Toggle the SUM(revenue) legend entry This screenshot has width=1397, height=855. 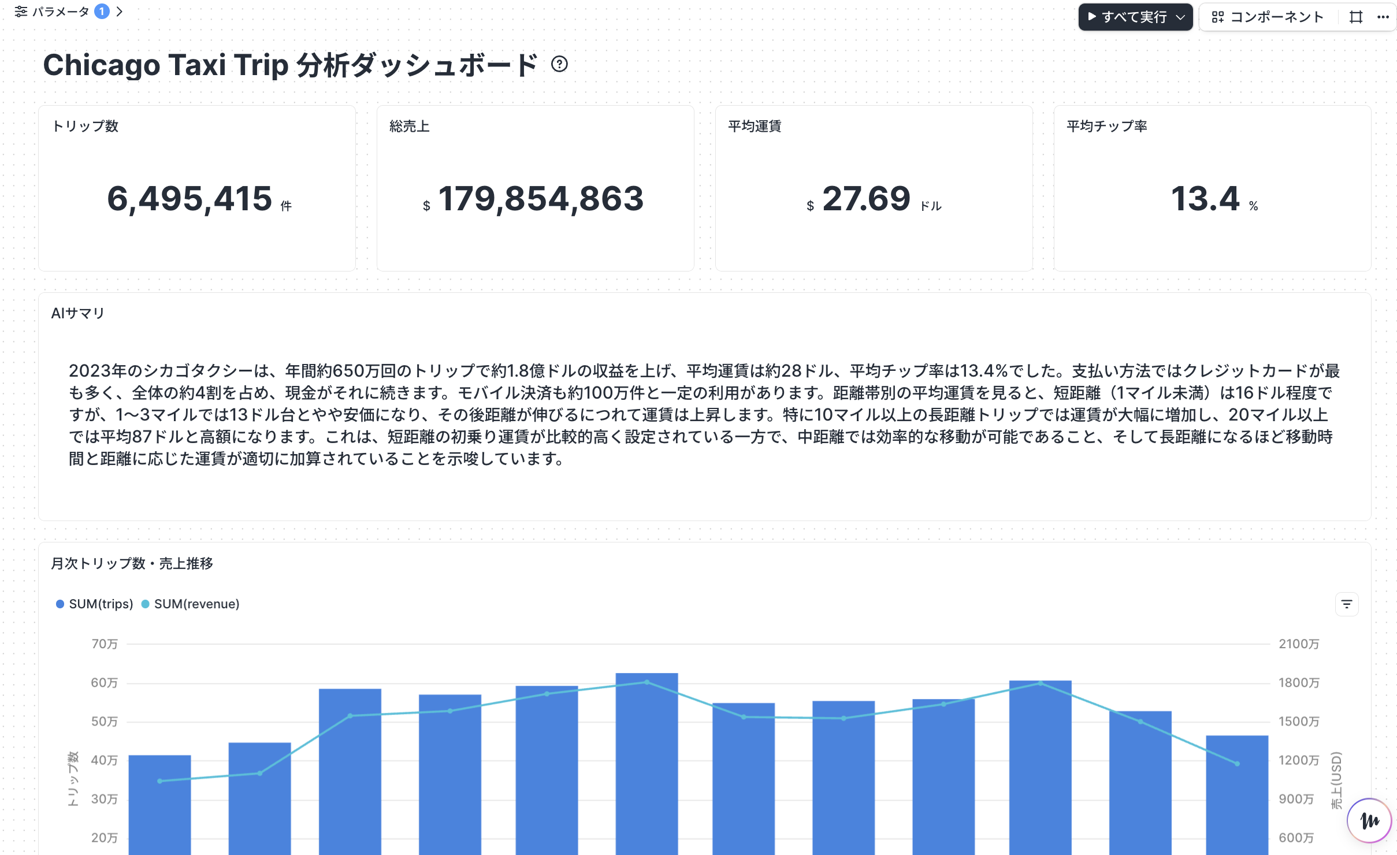190,604
